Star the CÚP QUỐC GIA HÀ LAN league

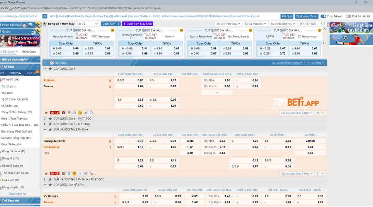50,185
